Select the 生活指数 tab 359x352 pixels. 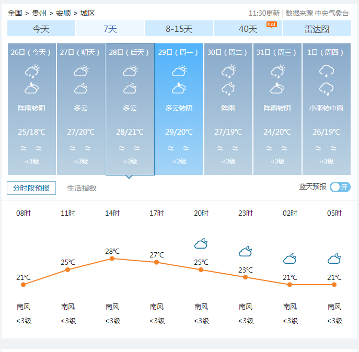click(82, 188)
